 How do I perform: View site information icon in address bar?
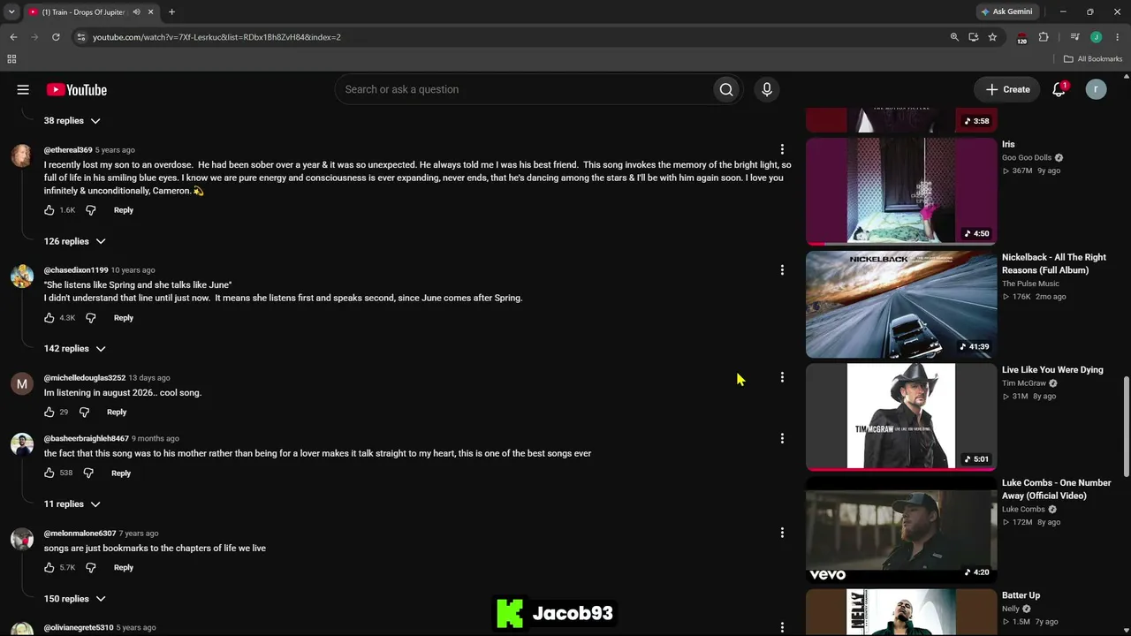pos(80,37)
